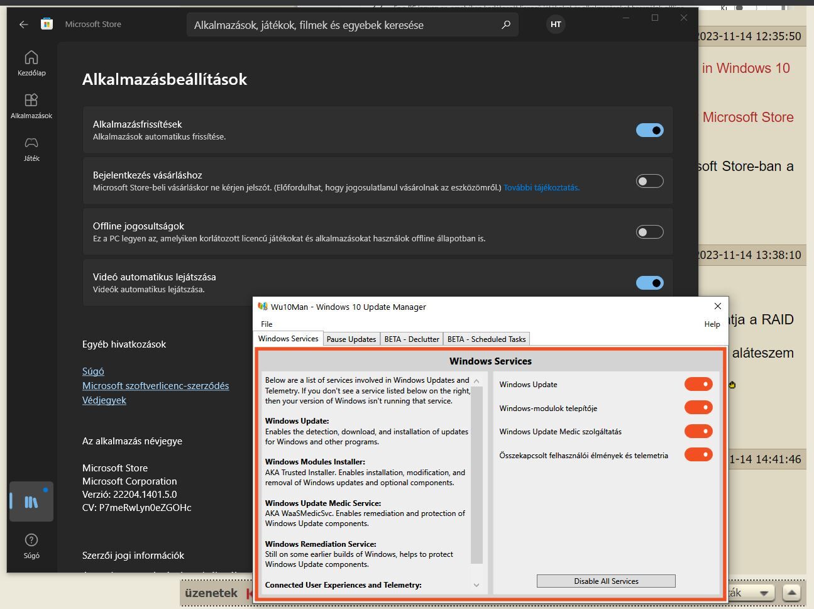
Task: Open the Védjegyek link
Action: (104, 400)
